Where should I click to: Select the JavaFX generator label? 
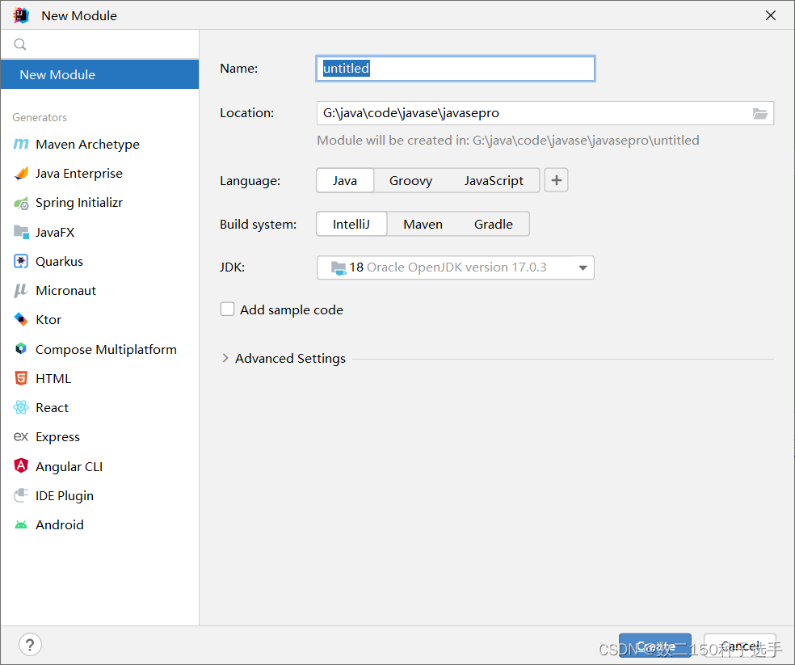click(55, 233)
